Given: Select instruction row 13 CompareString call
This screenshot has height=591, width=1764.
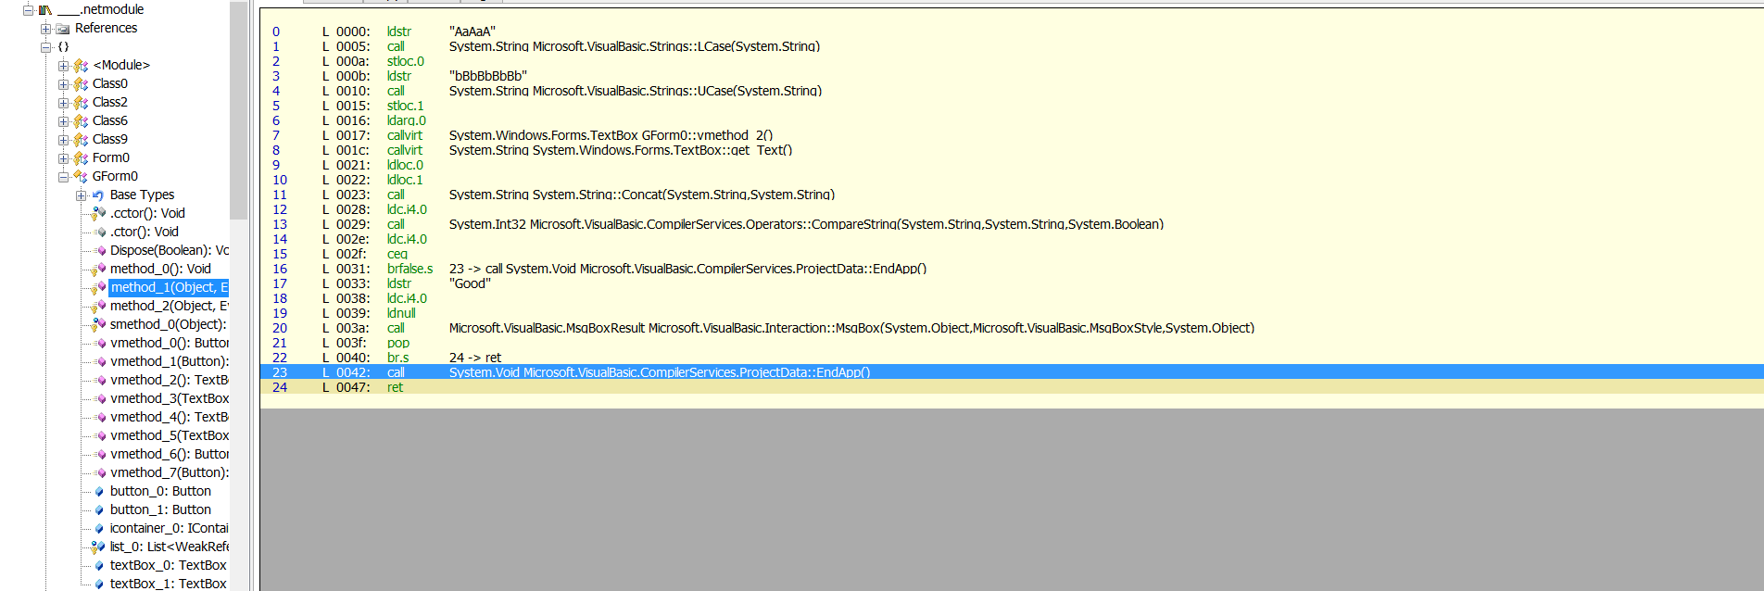Looking at the screenshot, I should point(806,224).
